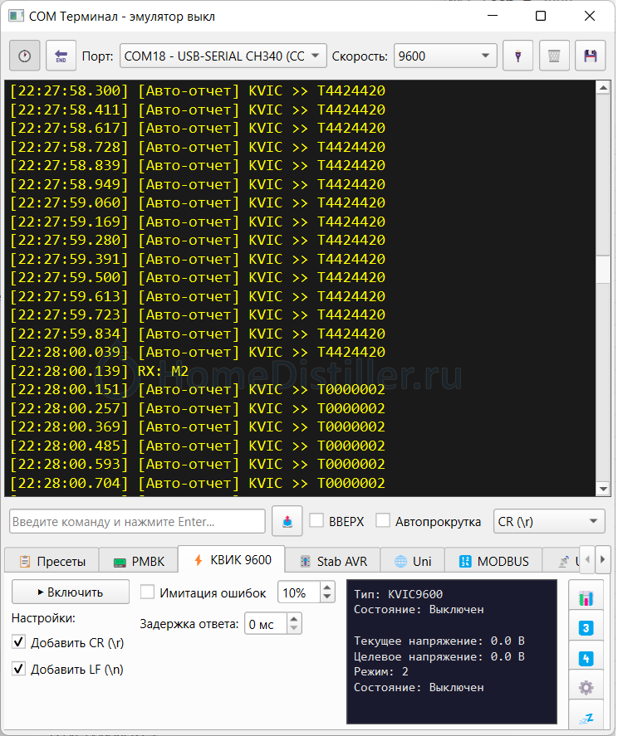618x736 pixels.
Task: Switch to the MODBUS tab
Action: [x=493, y=561]
